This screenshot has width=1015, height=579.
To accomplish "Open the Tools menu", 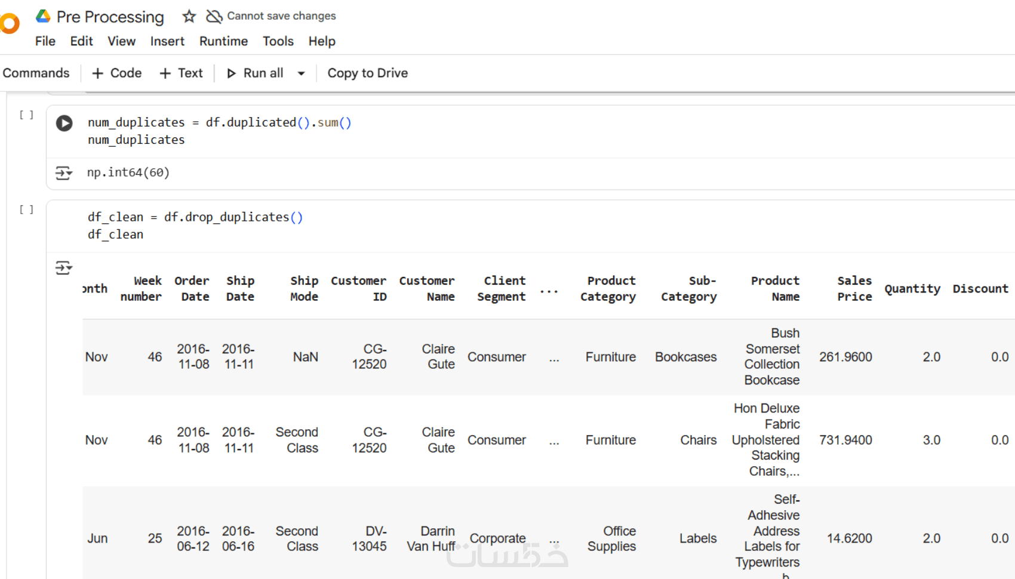I will (278, 41).
